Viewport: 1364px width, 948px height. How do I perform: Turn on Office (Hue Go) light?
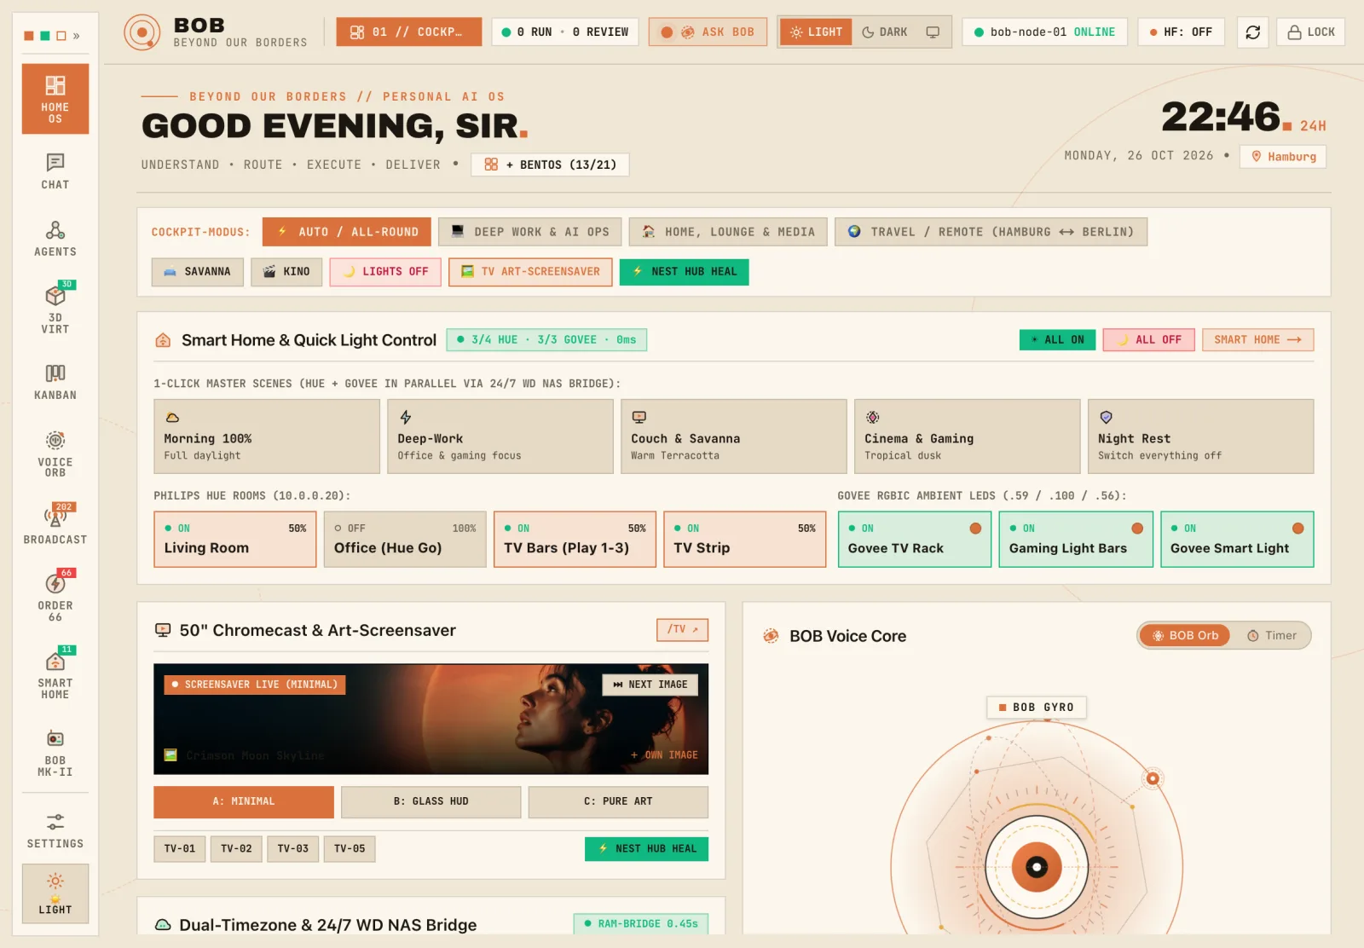pos(405,539)
